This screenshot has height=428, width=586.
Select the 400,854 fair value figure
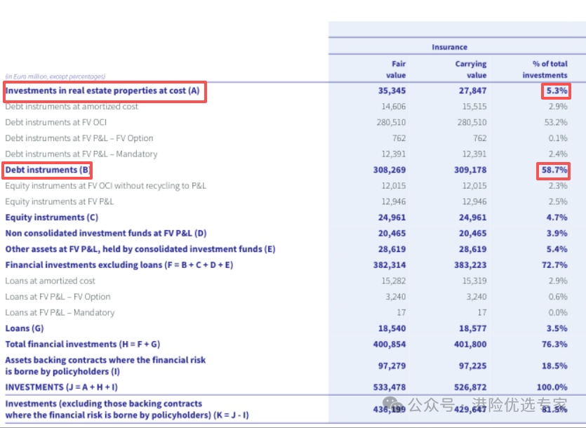[x=389, y=345]
